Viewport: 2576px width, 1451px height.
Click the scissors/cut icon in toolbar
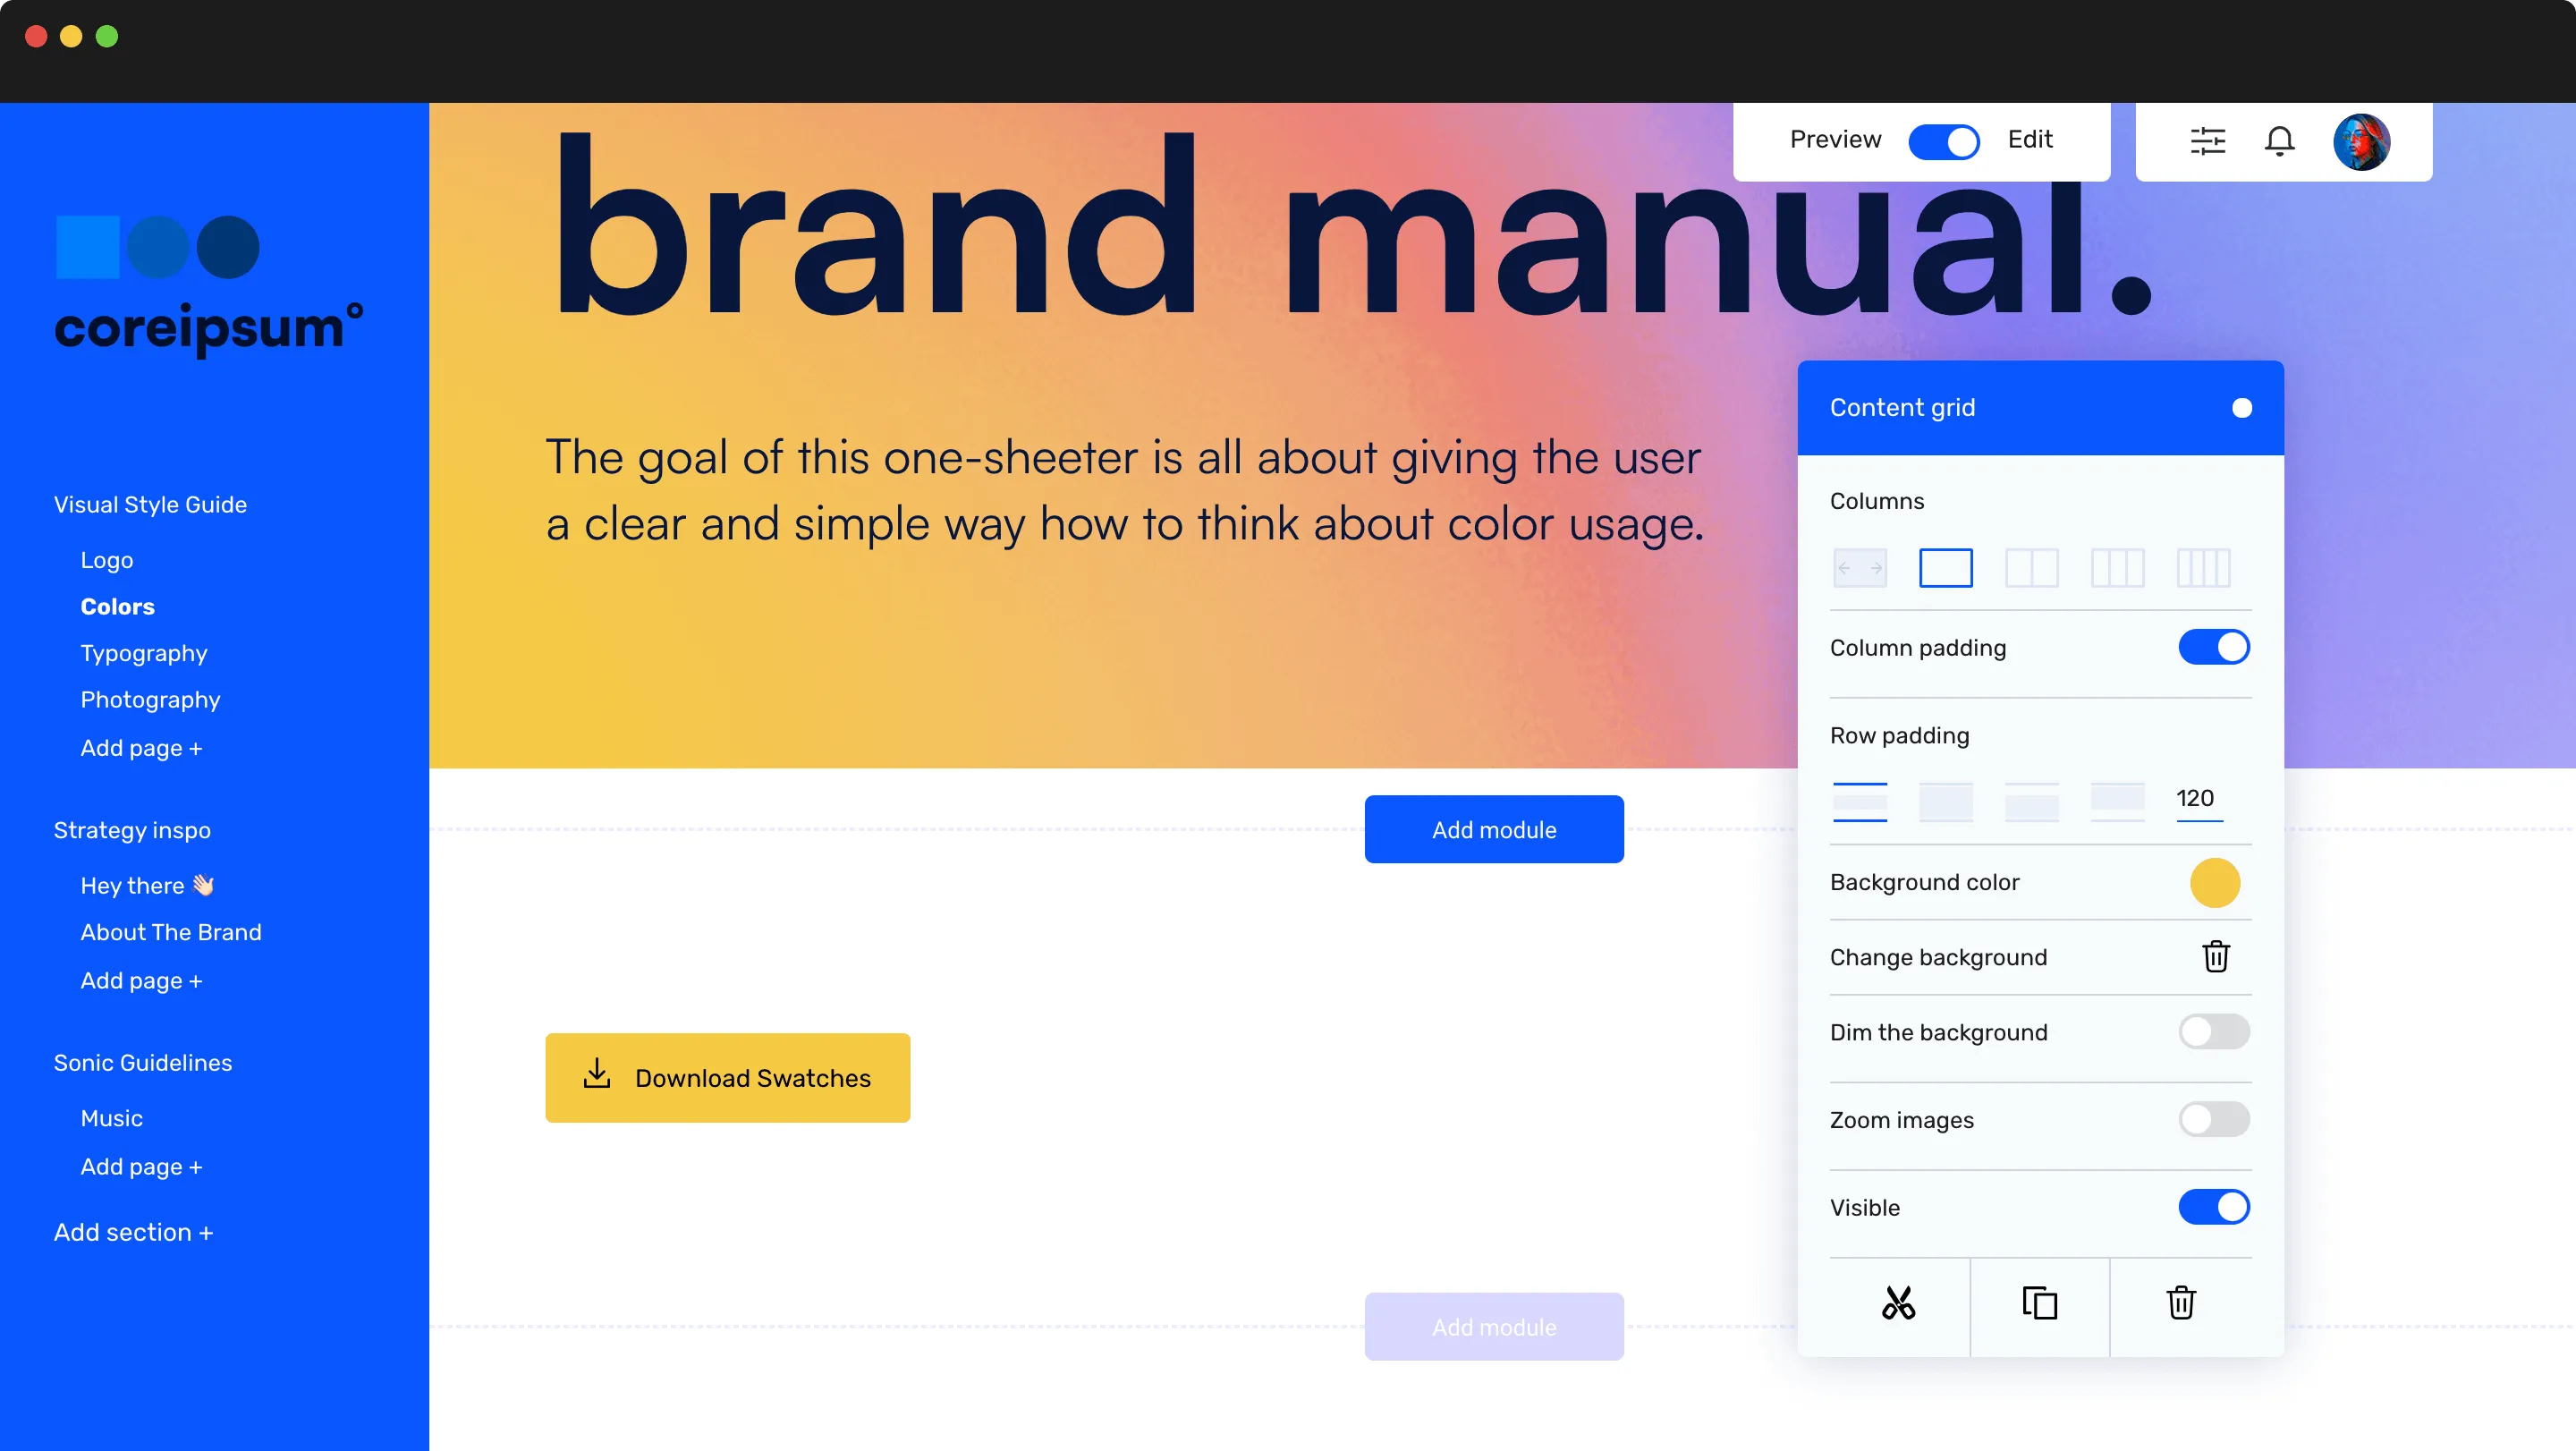tap(1900, 1304)
